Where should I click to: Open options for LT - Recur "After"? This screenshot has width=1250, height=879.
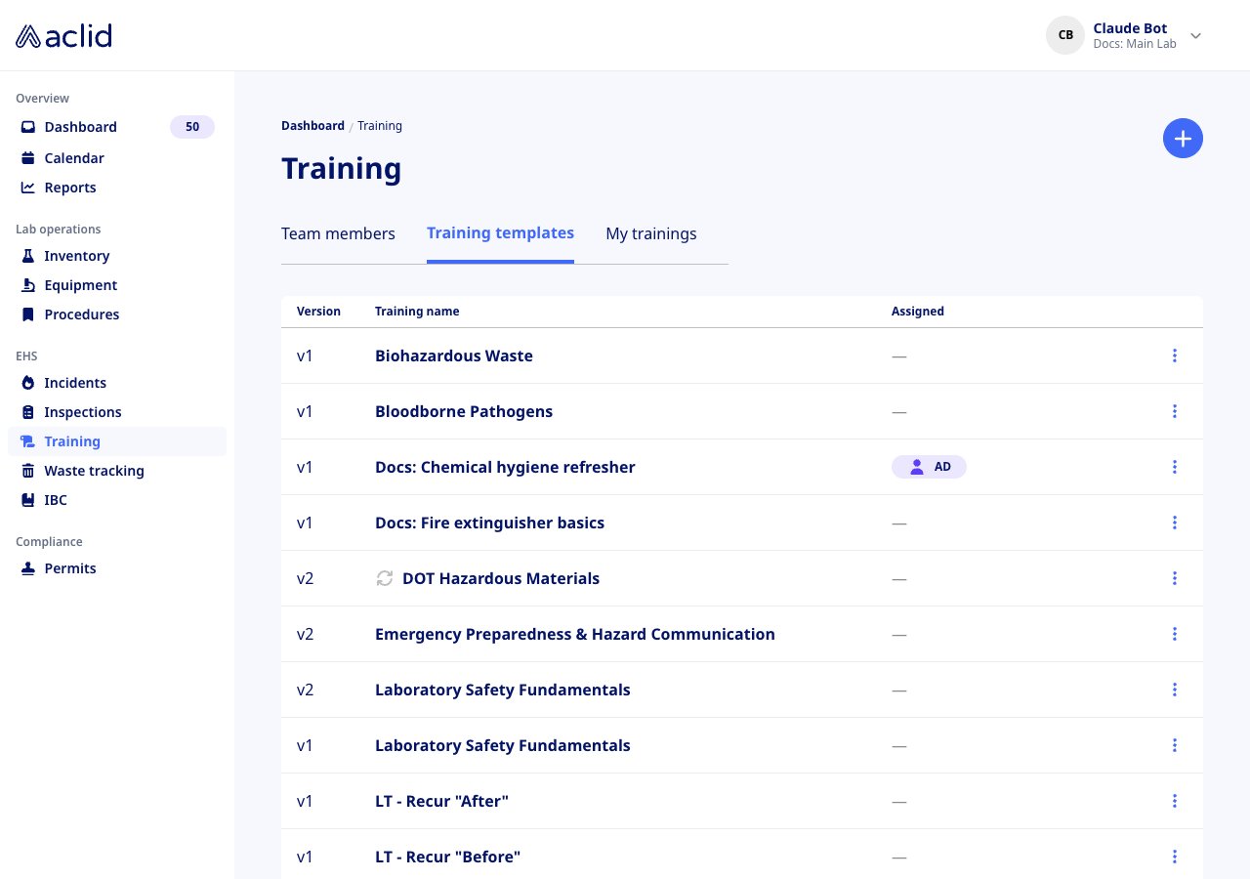click(1175, 801)
